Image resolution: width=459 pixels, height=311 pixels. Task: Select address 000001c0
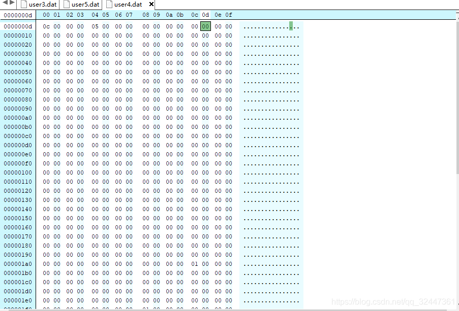[x=18, y=283]
